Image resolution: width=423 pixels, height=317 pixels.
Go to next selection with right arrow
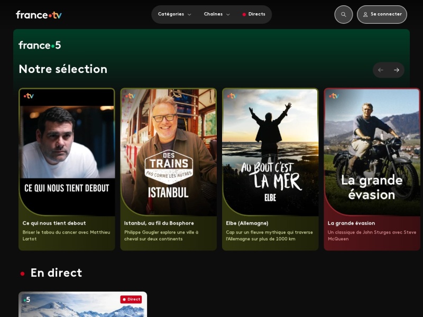(x=396, y=70)
